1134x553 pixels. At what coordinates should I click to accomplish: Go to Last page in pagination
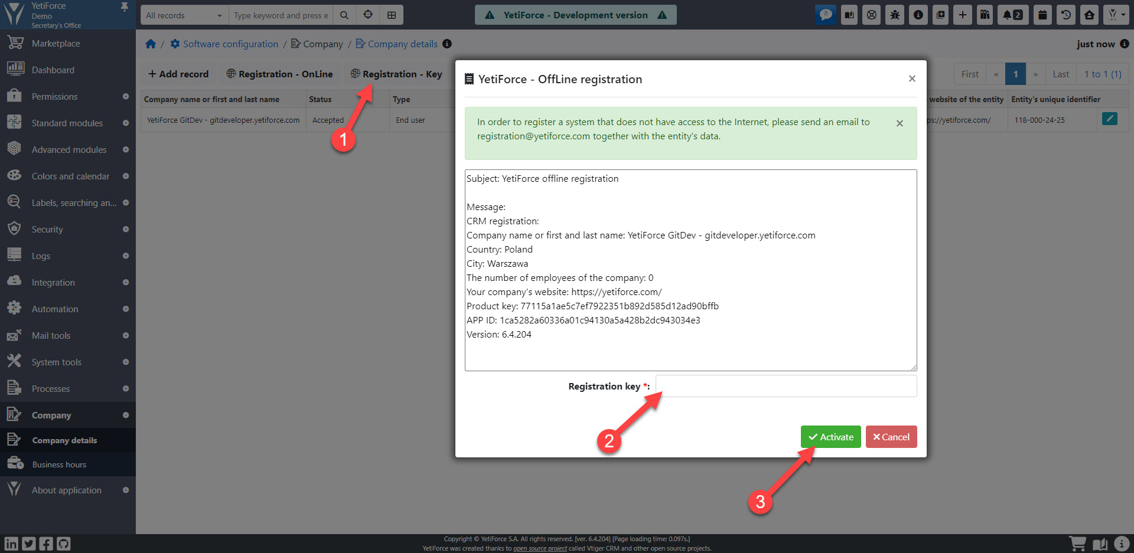click(1061, 74)
